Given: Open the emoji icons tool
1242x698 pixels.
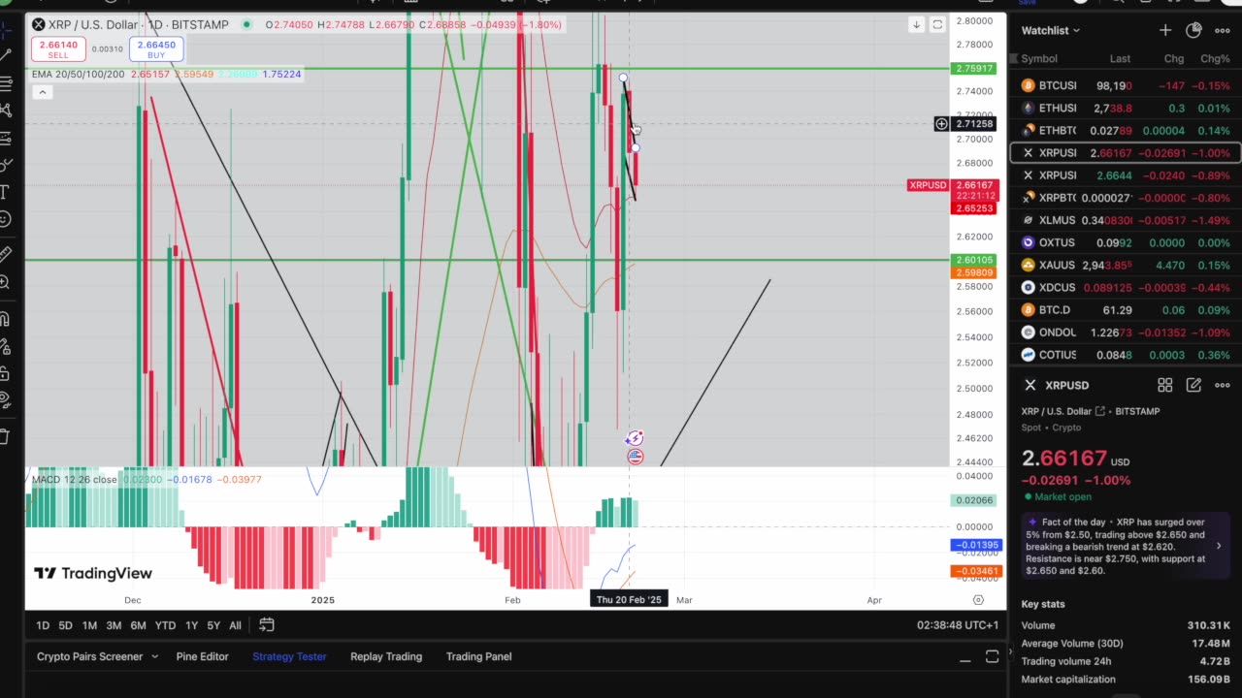Looking at the screenshot, I should pyautogui.click(x=5, y=219).
